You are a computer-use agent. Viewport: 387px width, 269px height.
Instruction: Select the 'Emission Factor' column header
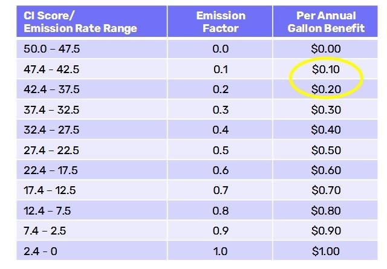tap(221, 22)
